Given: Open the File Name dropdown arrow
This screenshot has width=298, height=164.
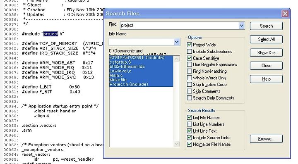Looking at the screenshot, I should [x=177, y=42].
